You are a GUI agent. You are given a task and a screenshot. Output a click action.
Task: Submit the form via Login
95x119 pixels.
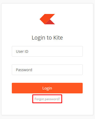(47, 88)
